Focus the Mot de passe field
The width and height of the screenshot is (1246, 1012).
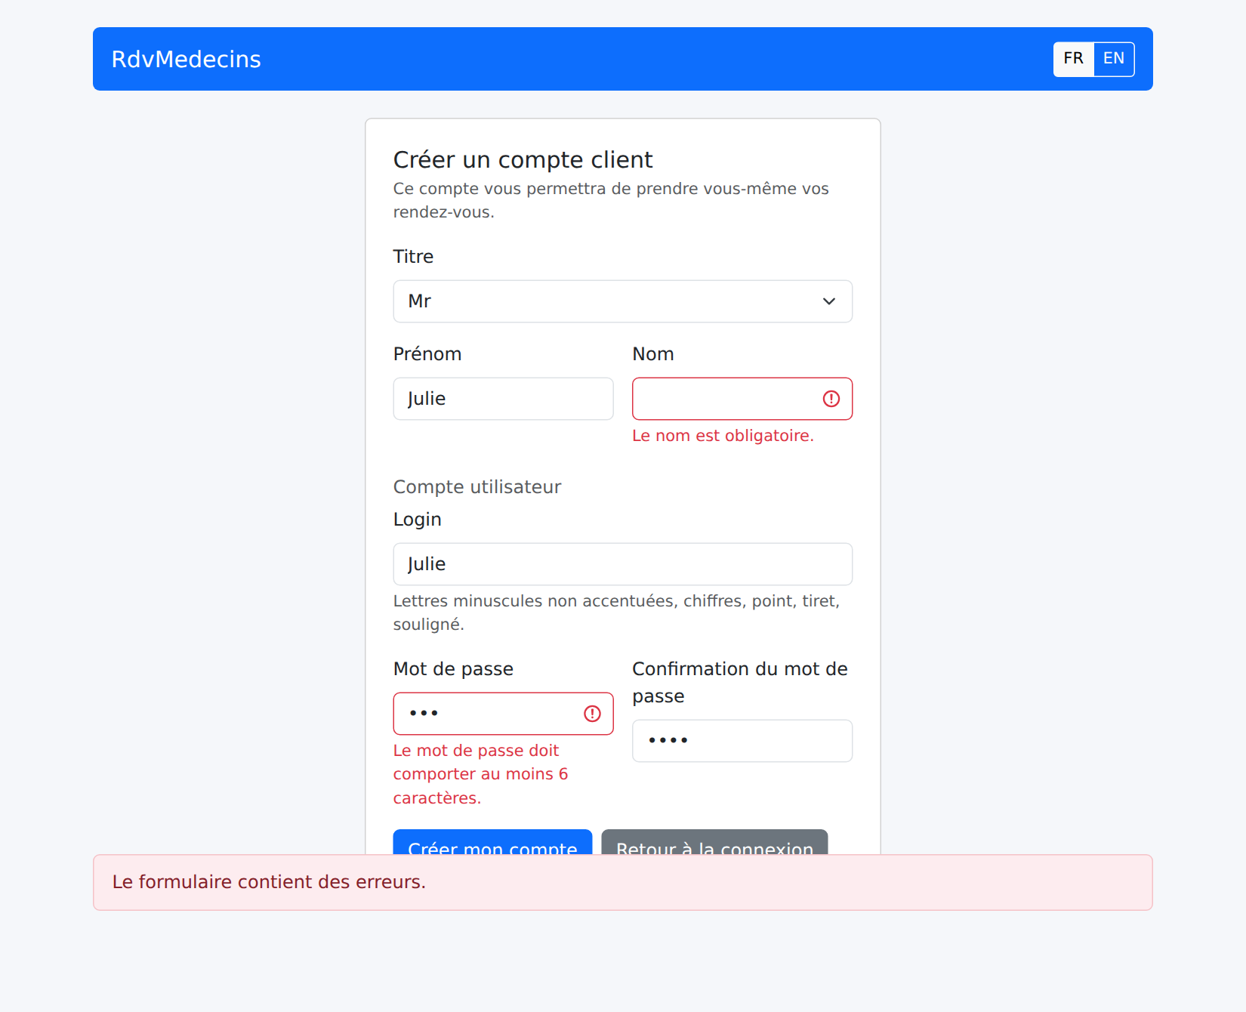tap(503, 714)
